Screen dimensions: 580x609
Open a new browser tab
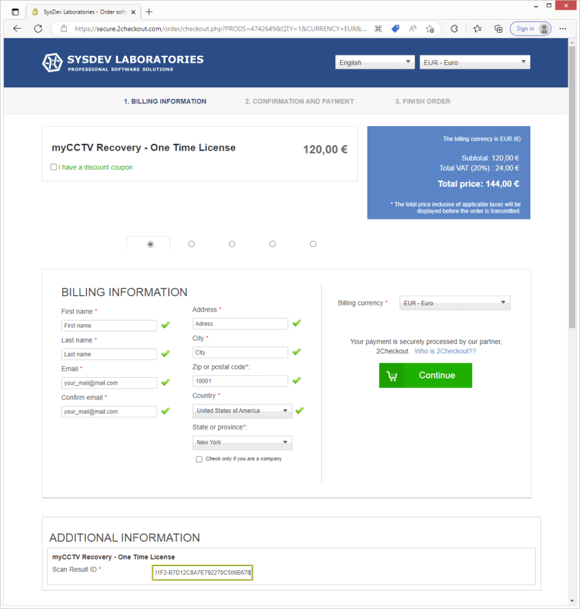coord(149,12)
